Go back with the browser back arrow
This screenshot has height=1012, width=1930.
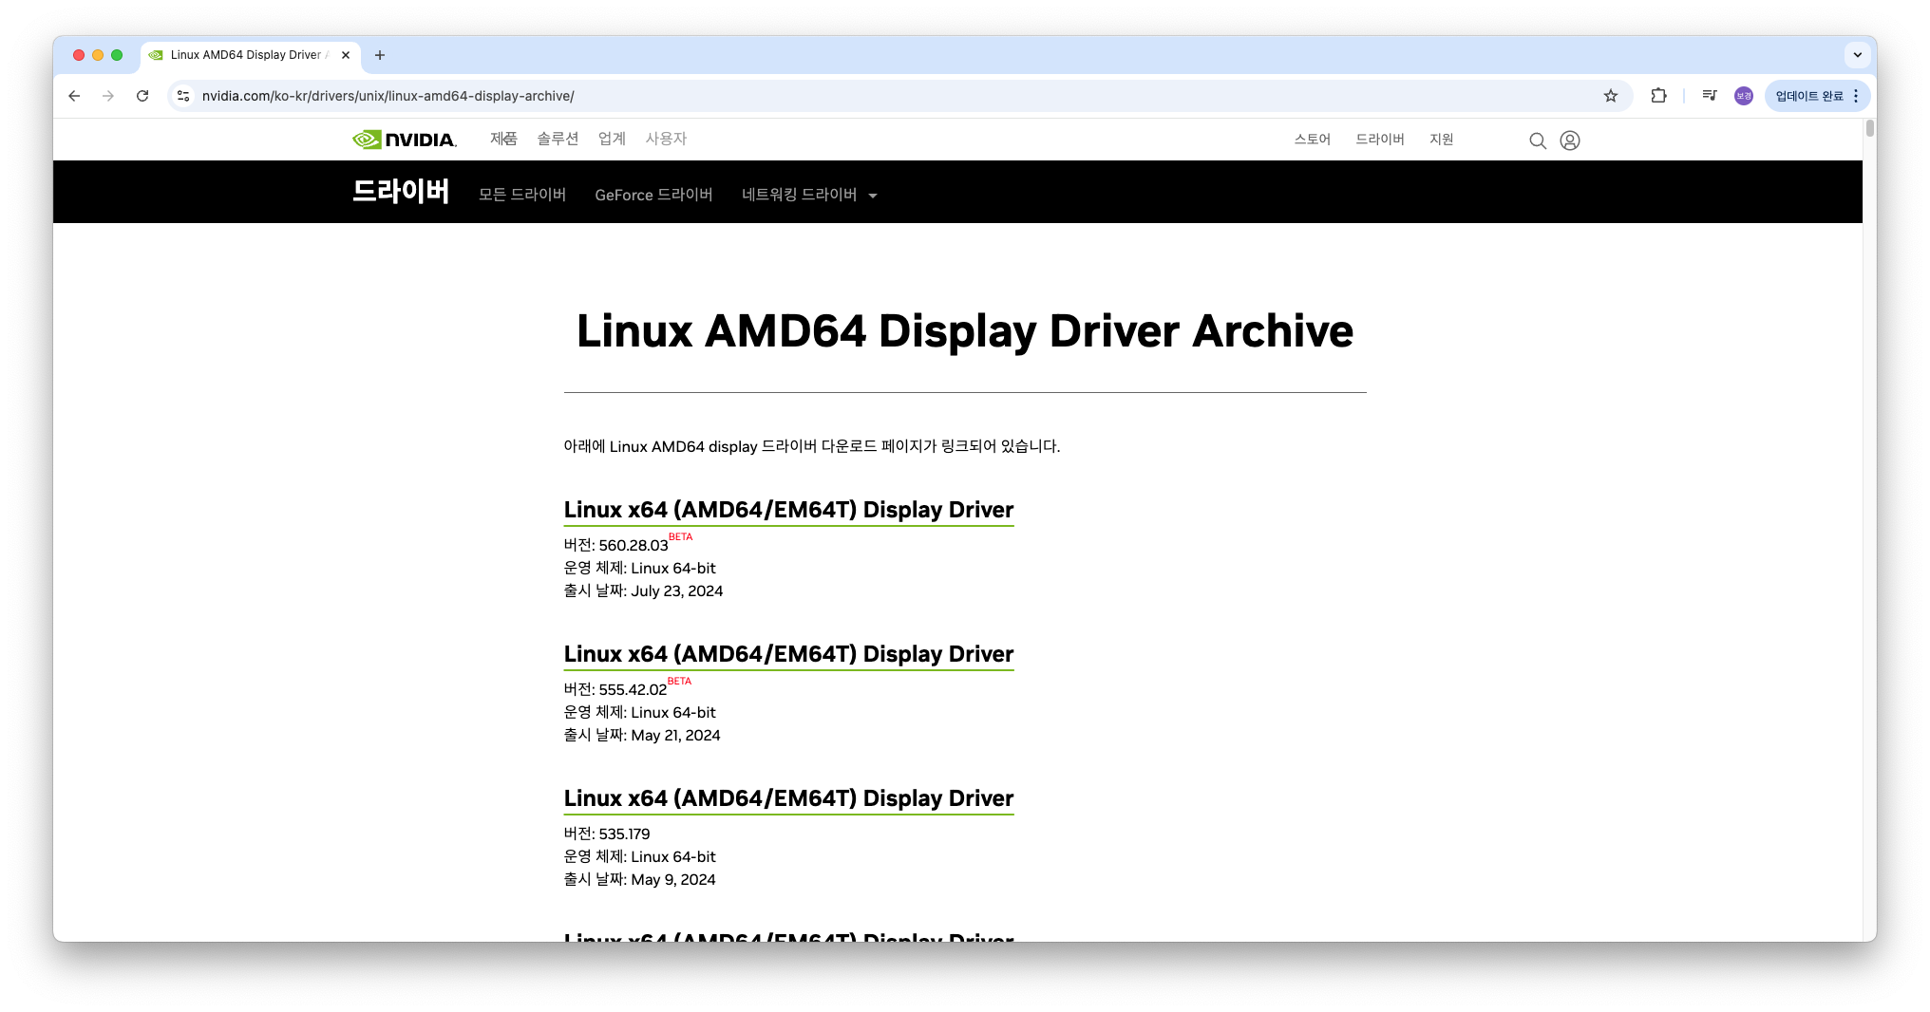coord(74,96)
